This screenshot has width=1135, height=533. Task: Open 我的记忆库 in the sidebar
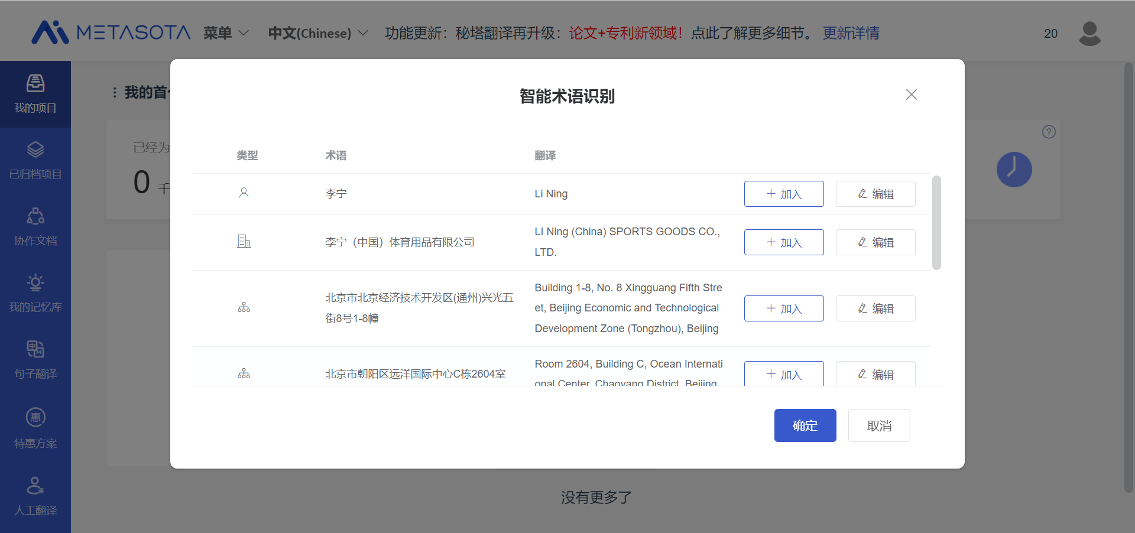(x=35, y=294)
